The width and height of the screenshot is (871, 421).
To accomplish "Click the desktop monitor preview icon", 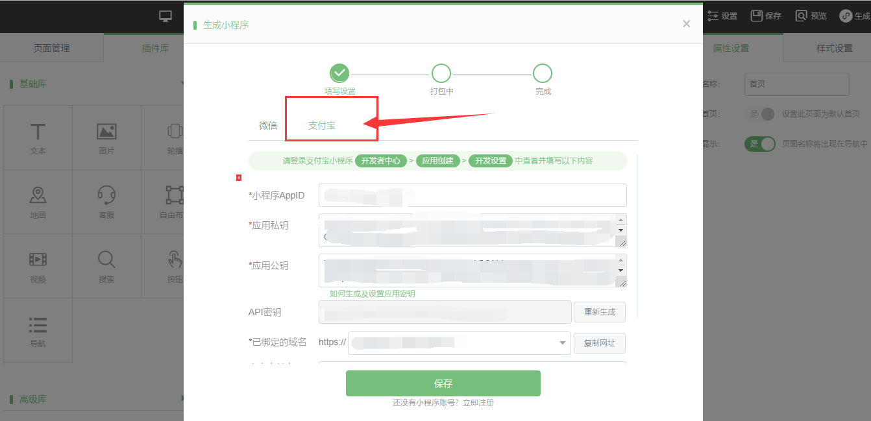I will pyautogui.click(x=166, y=16).
